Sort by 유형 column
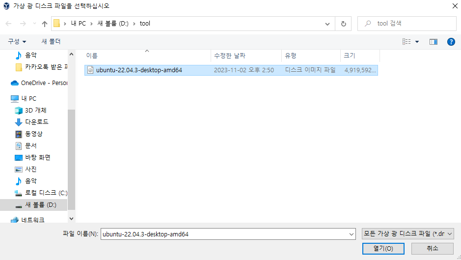This screenshot has height=260, width=461. [x=311, y=56]
